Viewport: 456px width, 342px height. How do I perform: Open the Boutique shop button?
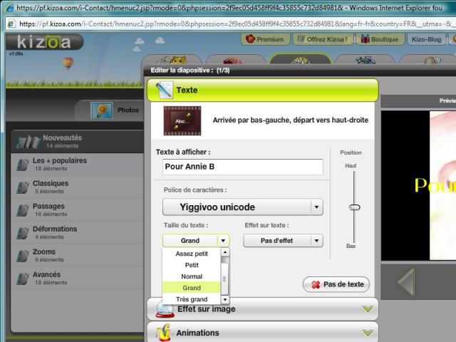coord(380,39)
